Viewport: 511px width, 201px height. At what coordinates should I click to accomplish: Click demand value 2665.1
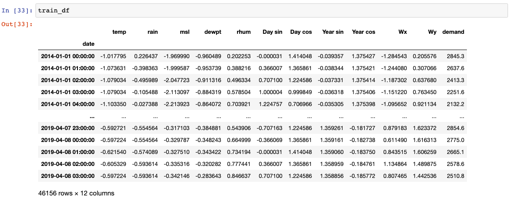pyautogui.click(x=456, y=152)
